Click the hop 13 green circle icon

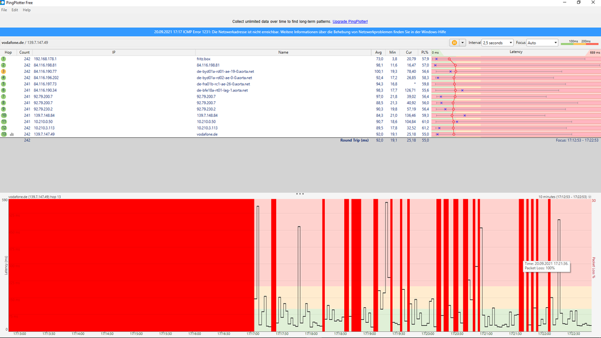[4, 134]
